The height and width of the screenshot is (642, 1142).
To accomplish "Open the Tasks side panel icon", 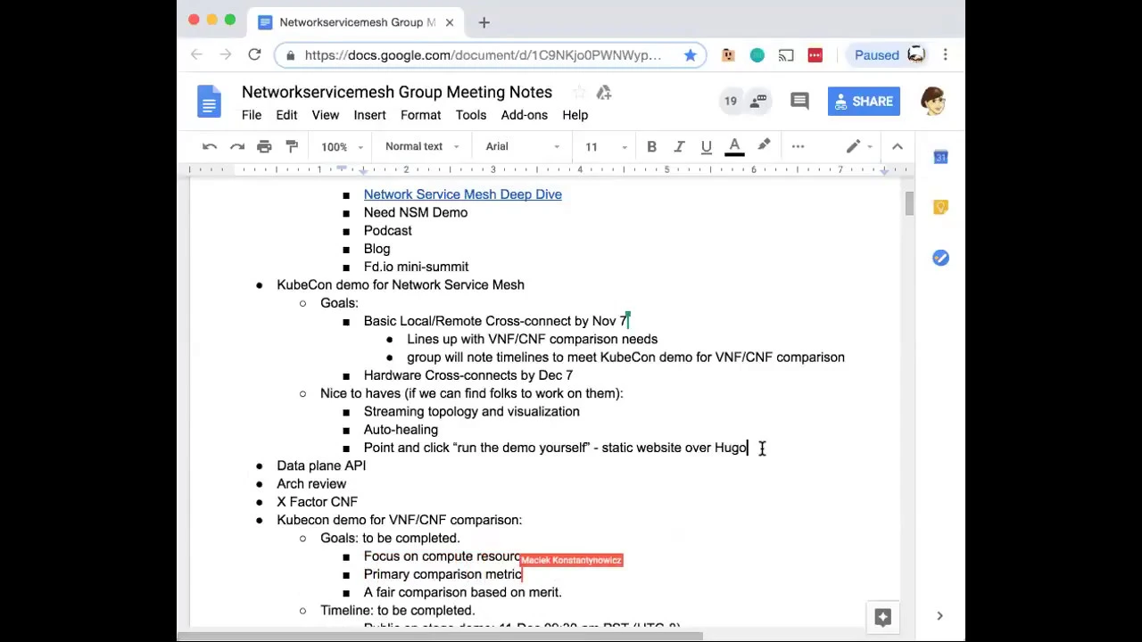I will coord(940,258).
